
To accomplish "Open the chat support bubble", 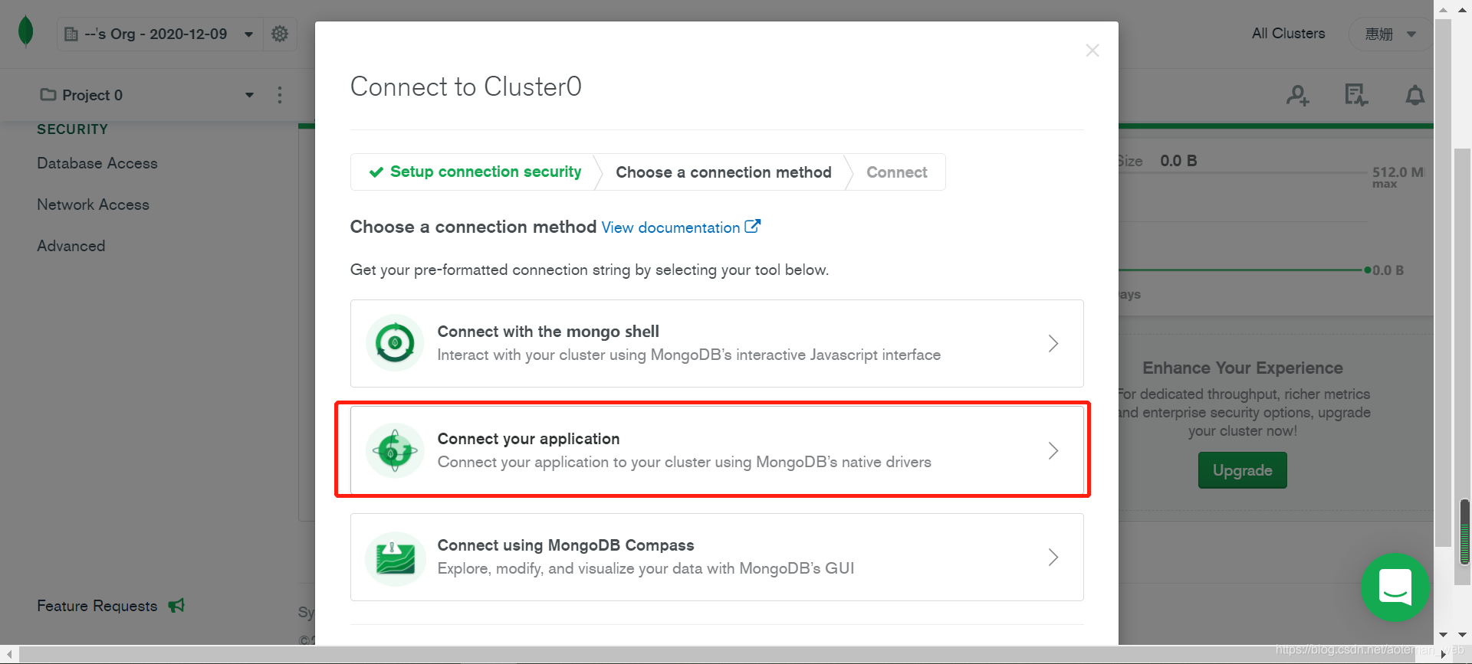I will [1395, 587].
